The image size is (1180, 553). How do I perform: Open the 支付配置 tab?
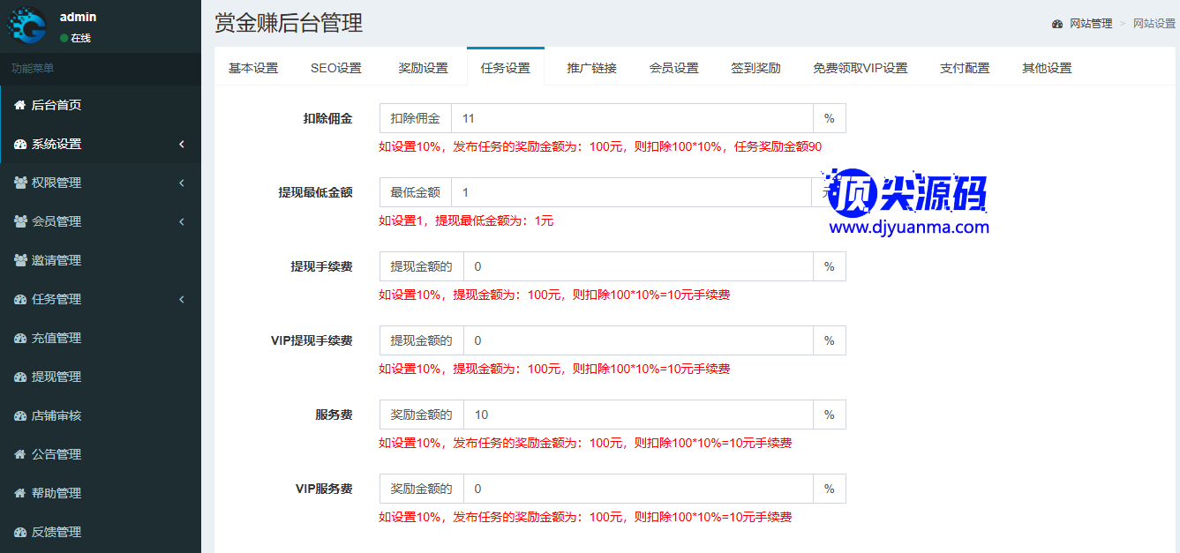click(x=965, y=68)
